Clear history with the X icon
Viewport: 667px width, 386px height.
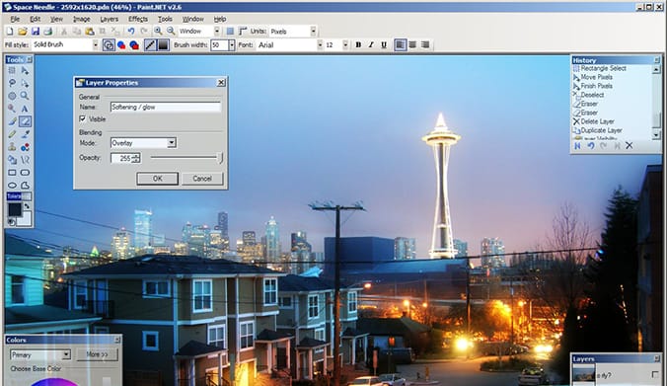click(x=630, y=146)
